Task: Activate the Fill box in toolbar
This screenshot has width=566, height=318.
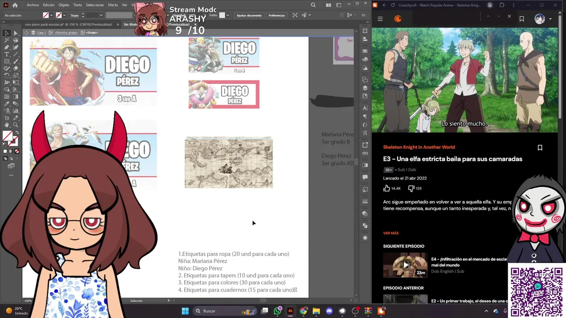Action: tap(7, 136)
